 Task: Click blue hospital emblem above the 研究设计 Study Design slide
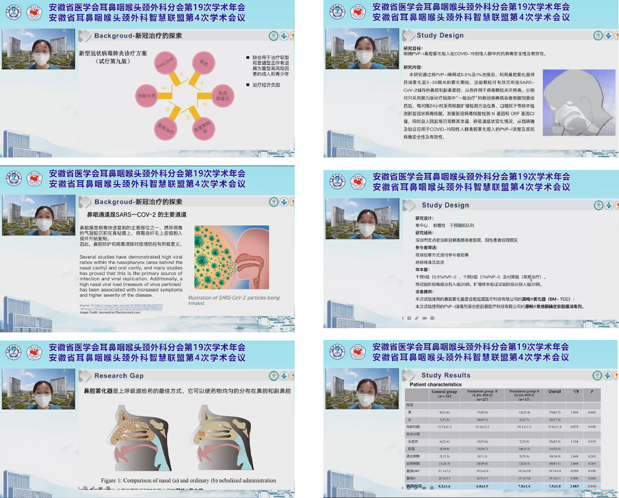337,181
